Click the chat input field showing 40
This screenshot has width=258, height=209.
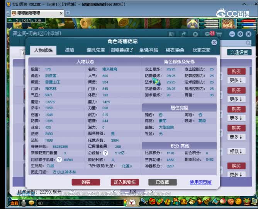tap(80, 203)
